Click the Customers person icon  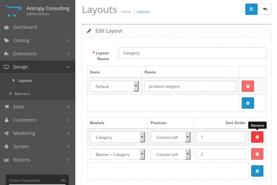pos(7,120)
